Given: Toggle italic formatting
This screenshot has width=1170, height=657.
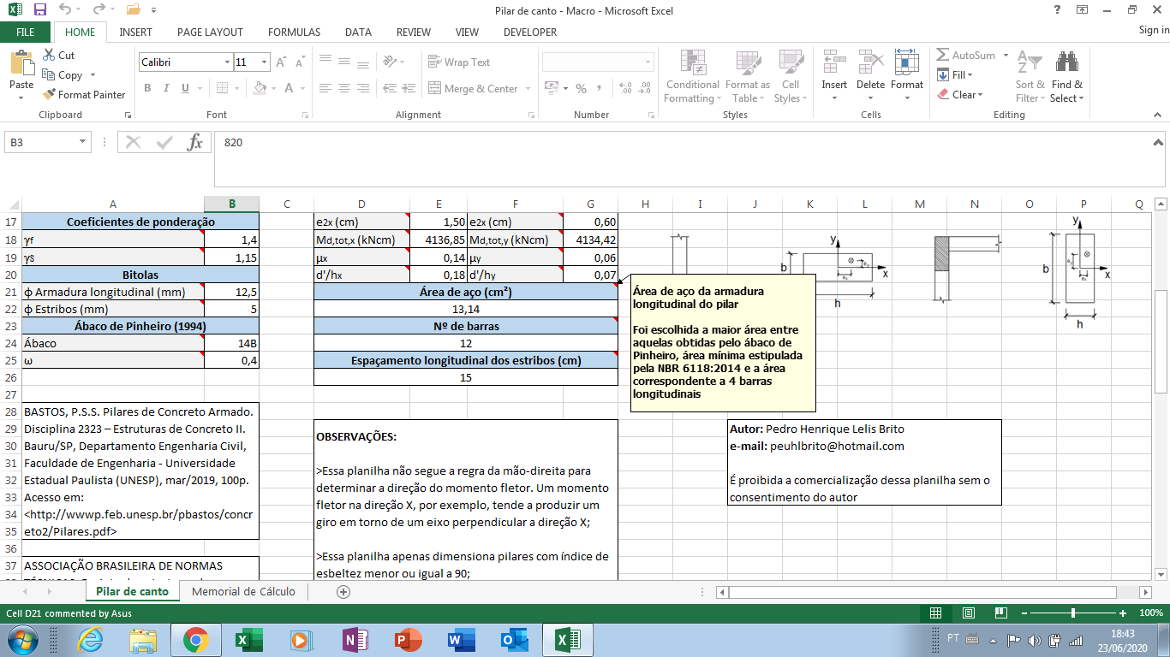Looking at the screenshot, I should coord(165,88).
